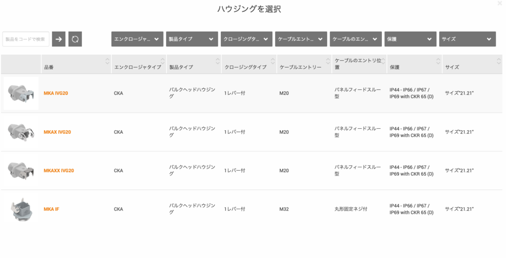This screenshot has height=258, width=506.
Task: Expand the サイズ filter dropdown
Action: click(467, 39)
